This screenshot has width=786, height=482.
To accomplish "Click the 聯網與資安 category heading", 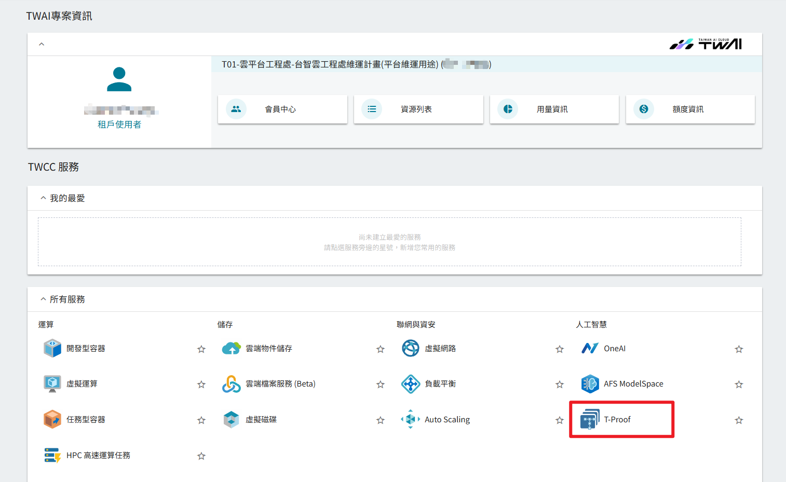I will point(416,324).
